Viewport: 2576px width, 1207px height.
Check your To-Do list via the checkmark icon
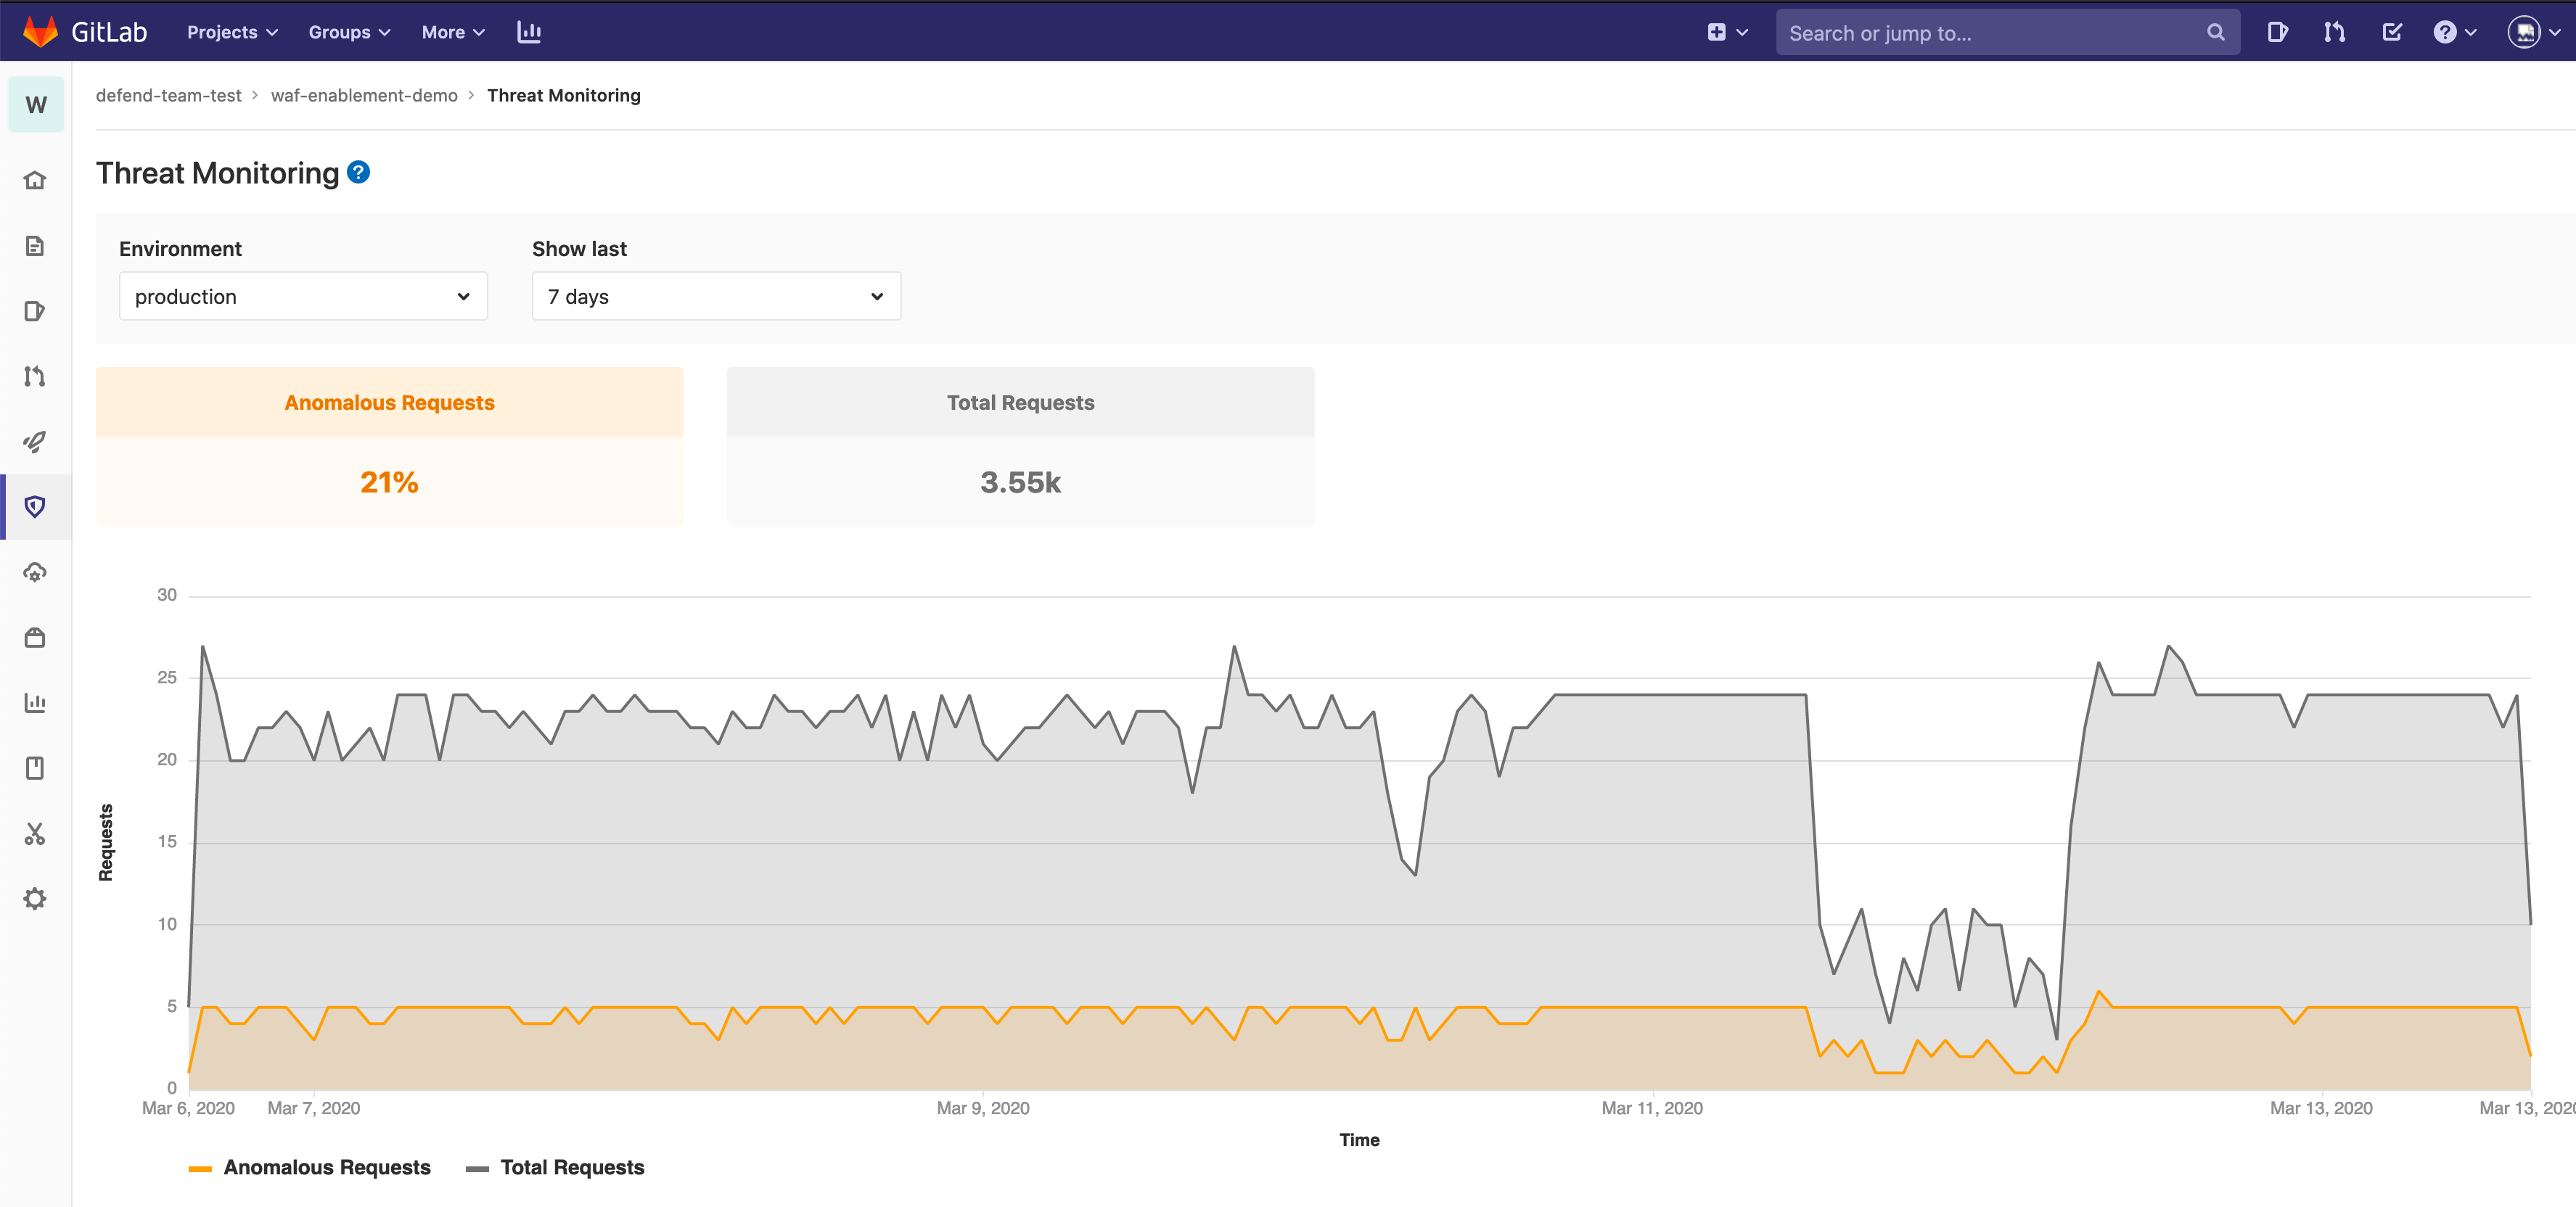(2392, 31)
